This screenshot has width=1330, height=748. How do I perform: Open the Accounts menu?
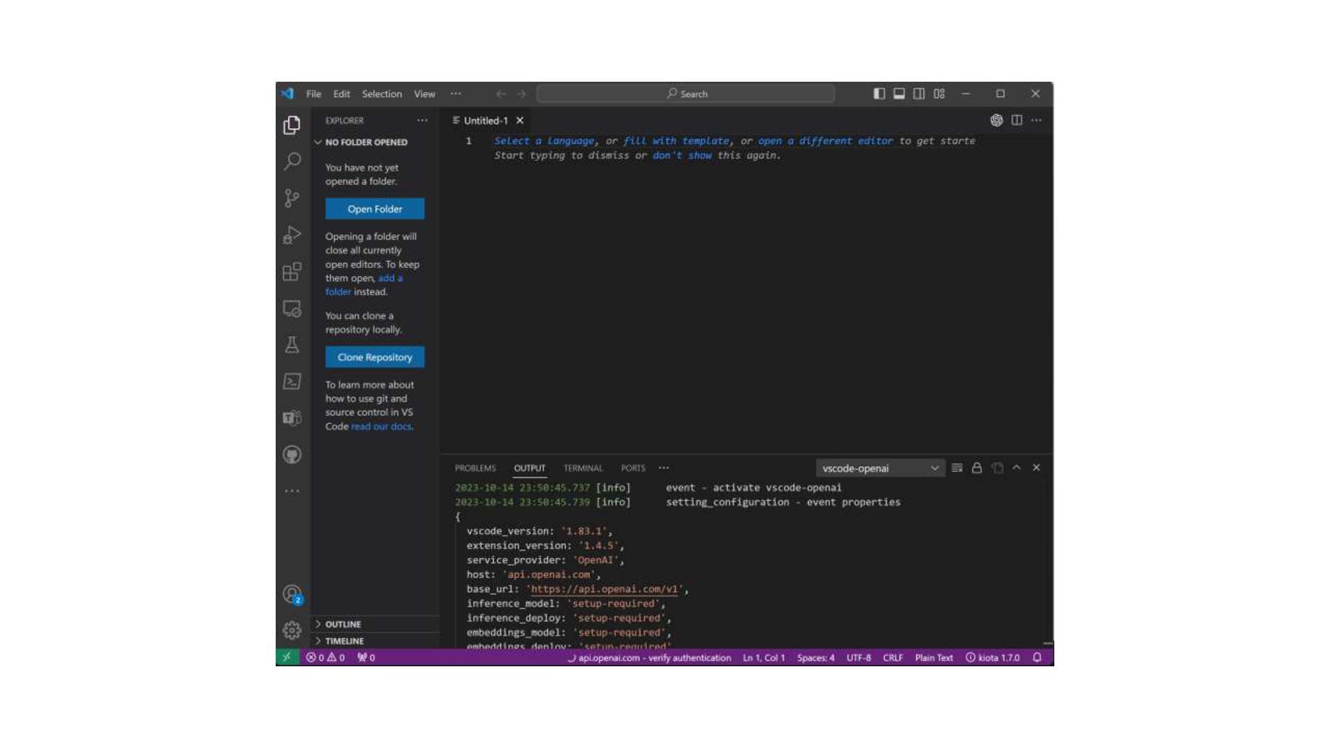coord(292,594)
